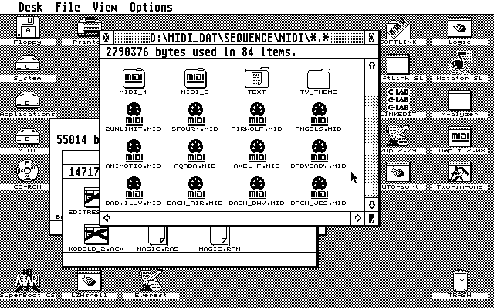Viewport: 494px width, 308px height.
Task: Open the MIDI_1 folder
Action: click(134, 78)
